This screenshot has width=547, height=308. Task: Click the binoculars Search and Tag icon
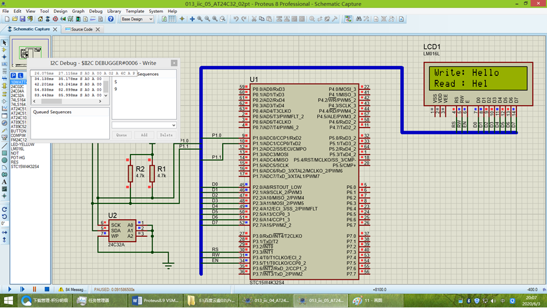click(x=358, y=19)
